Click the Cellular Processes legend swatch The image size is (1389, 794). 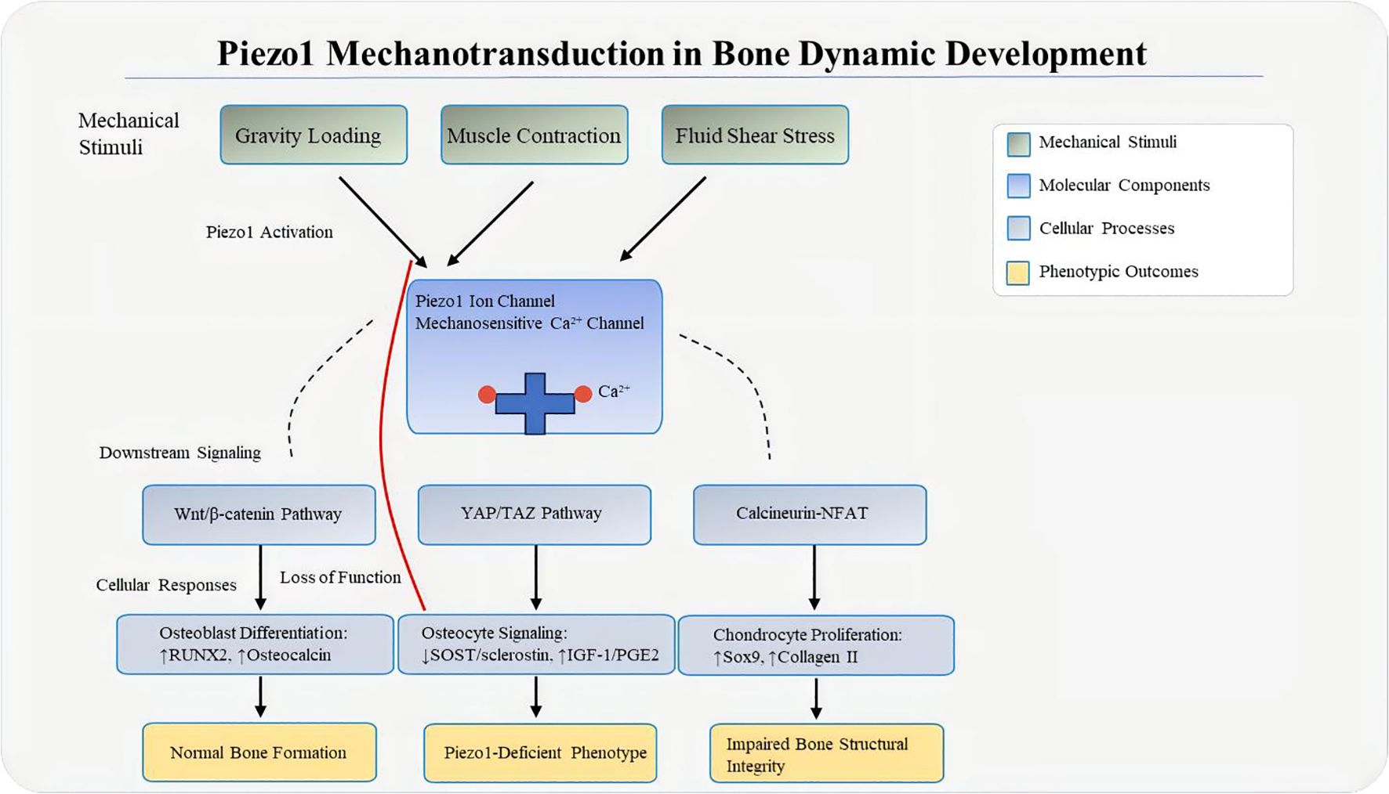(1018, 229)
